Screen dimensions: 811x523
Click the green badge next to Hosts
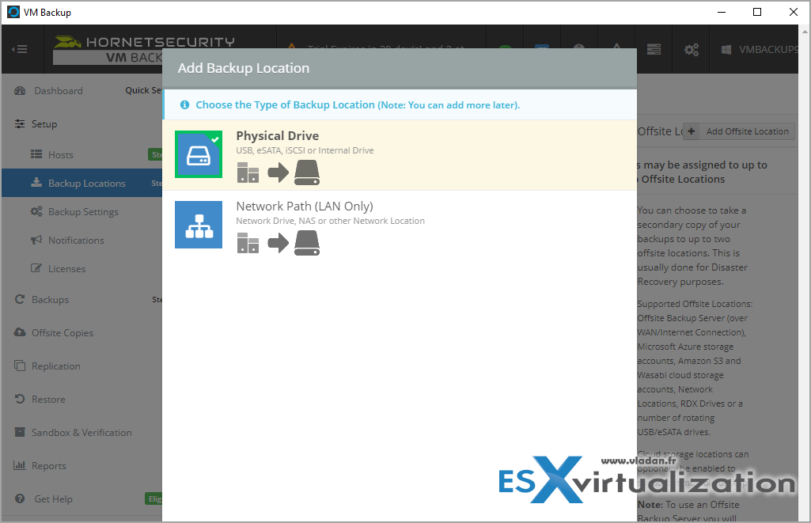tap(155, 154)
